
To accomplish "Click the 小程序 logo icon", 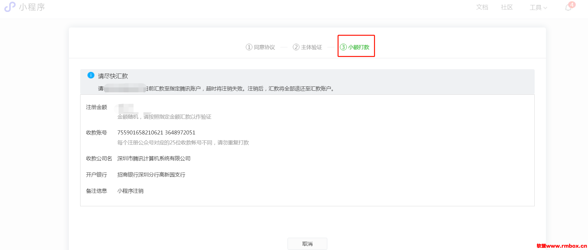I will pyautogui.click(x=10, y=7).
